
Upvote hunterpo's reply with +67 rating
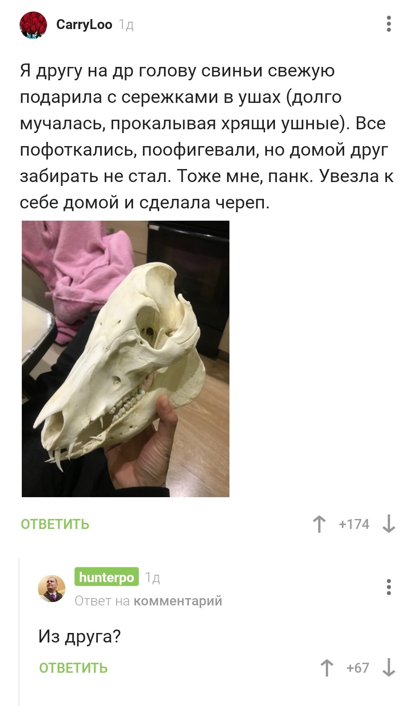(327, 668)
